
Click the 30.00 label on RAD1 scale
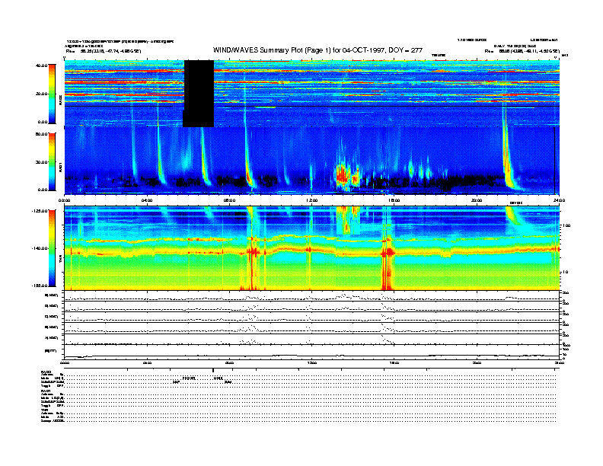tap(41, 162)
